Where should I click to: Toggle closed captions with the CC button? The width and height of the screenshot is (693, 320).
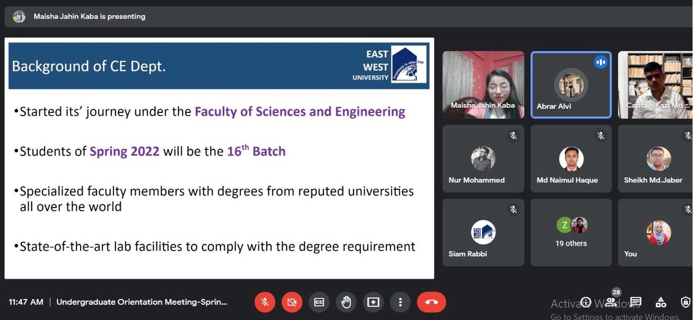pos(319,302)
